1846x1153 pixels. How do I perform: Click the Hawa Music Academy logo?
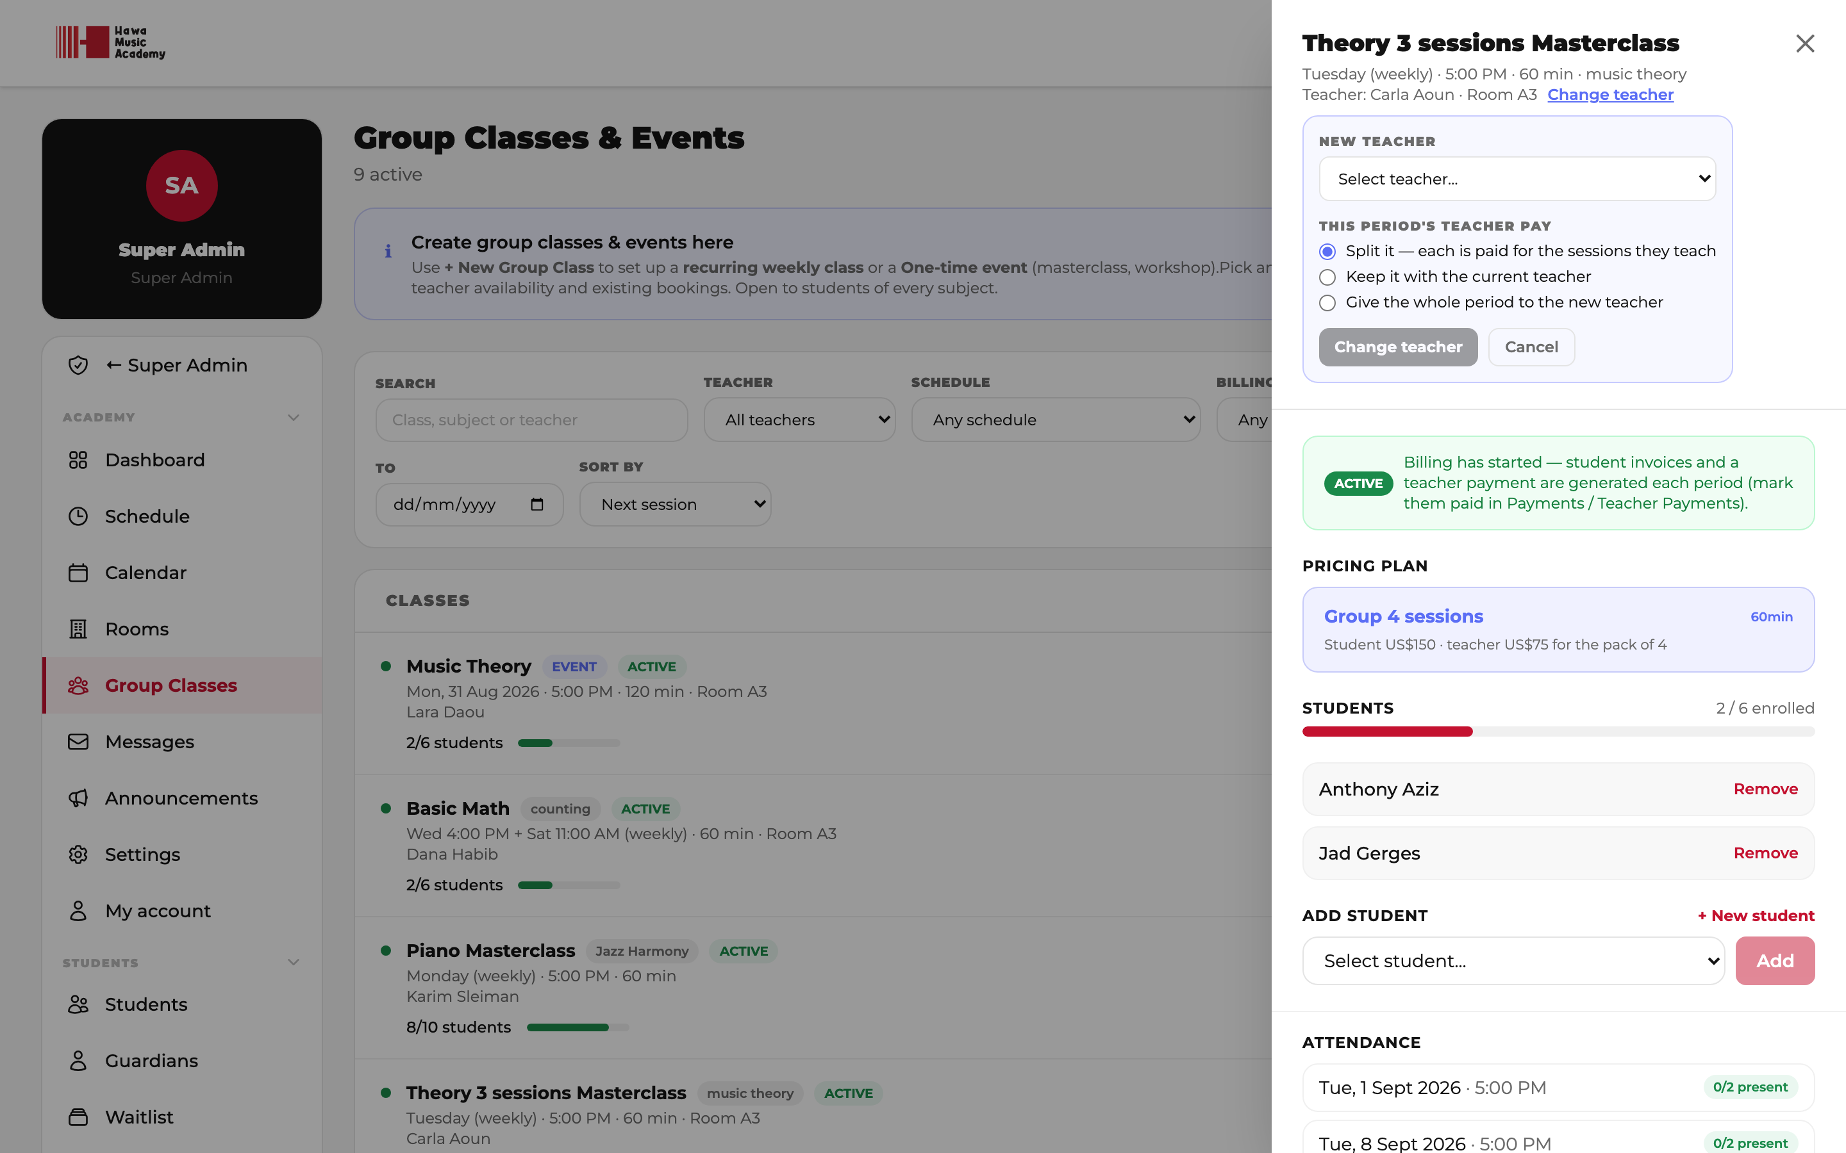(111, 43)
